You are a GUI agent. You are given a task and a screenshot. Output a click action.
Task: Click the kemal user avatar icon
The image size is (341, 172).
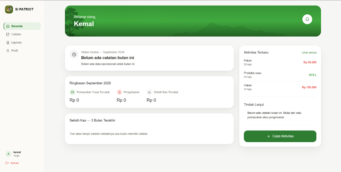coord(8,154)
